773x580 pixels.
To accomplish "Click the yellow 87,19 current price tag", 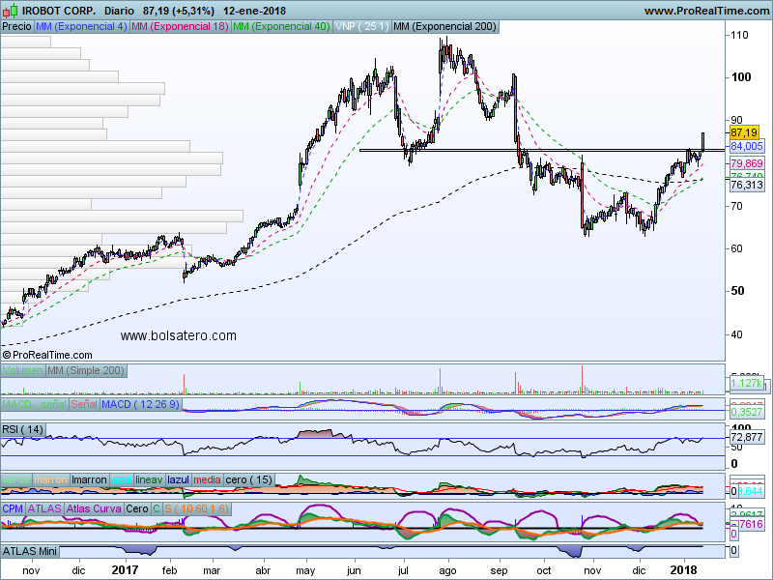I will pyautogui.click(x=744, y=132).
